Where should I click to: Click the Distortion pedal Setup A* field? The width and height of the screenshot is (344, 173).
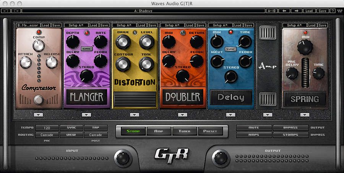click(x=124, y=25)
